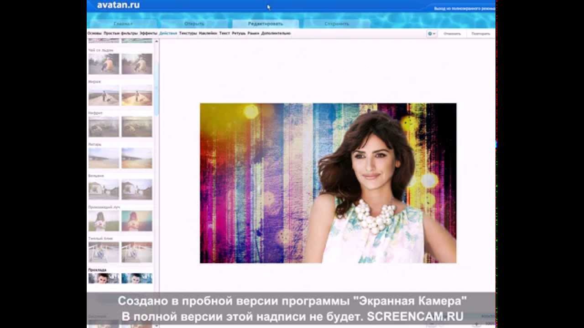Apply Чай со льдом left preview thumbnail

[x=104, y=64]
